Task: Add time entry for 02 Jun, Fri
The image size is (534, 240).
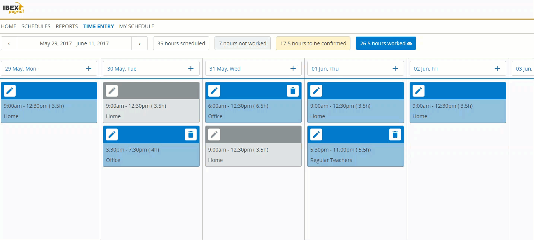Action: 497,68
